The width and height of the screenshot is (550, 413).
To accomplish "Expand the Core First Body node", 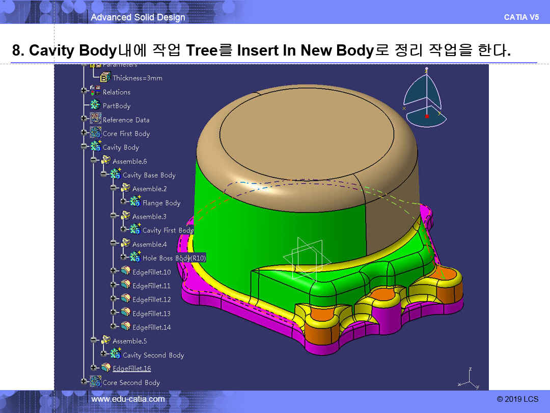I will tap(84, 133).
